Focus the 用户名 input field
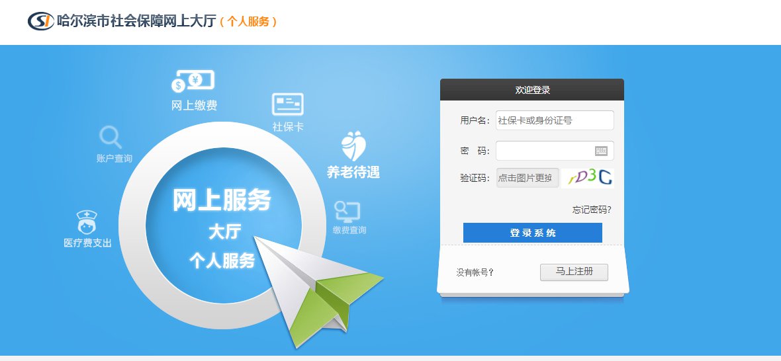The image size is (781, 361). coord(555,120)
